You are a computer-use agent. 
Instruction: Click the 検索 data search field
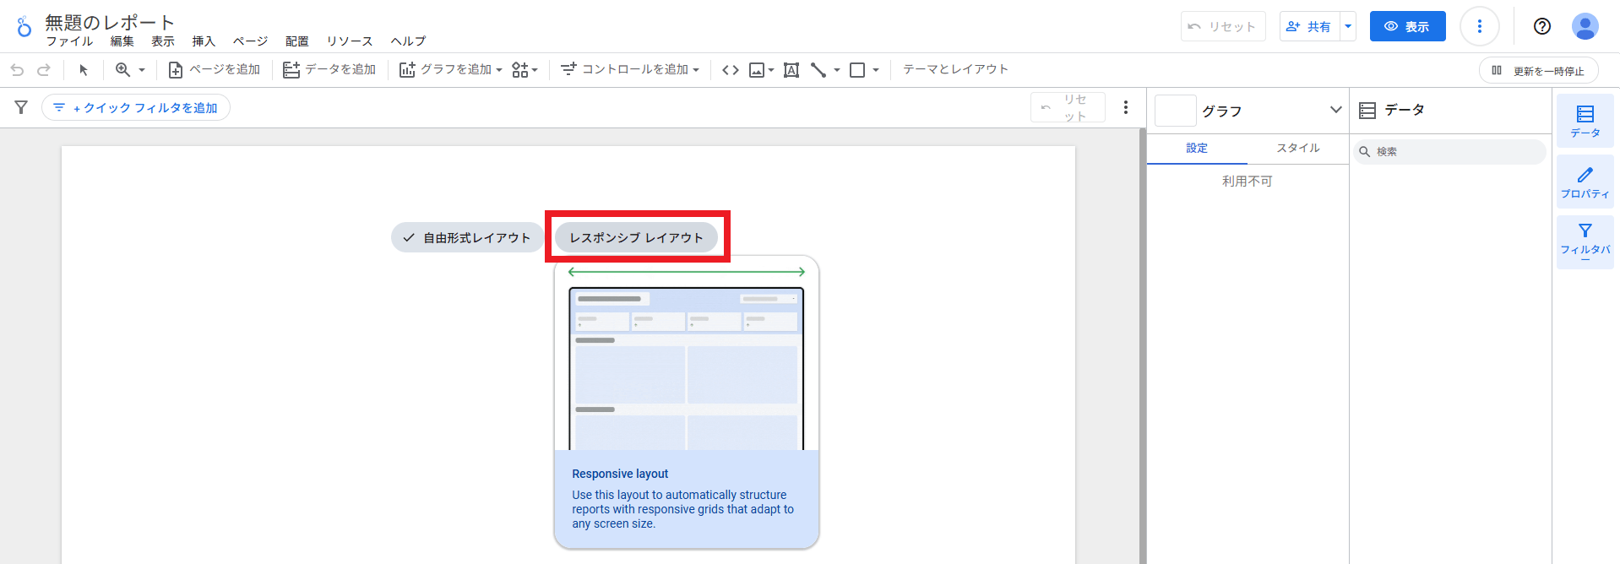[x=1453, y=152]
